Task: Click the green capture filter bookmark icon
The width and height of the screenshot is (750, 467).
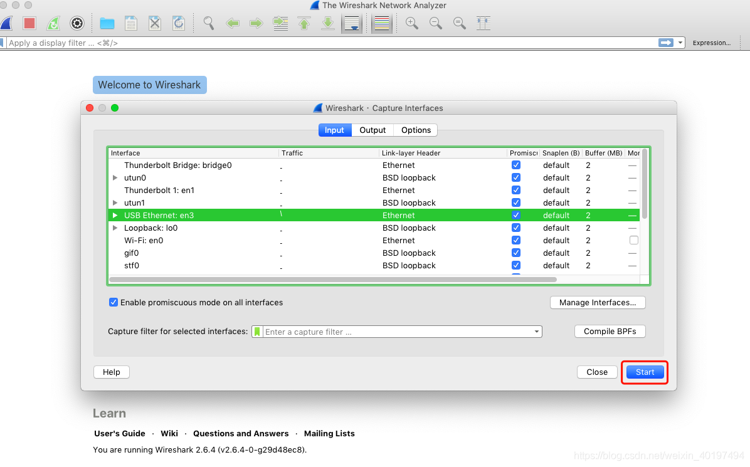Action: click(257, 332)
